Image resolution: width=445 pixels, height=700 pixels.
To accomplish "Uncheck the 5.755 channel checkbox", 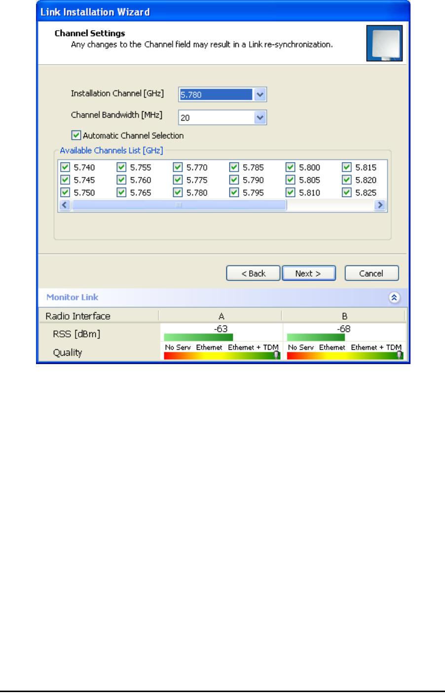I will click(121, 167).
